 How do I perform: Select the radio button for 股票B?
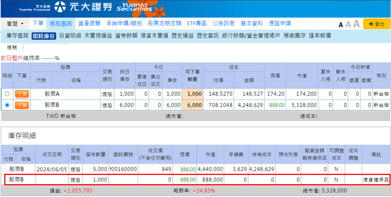click(x=7, y=105)
